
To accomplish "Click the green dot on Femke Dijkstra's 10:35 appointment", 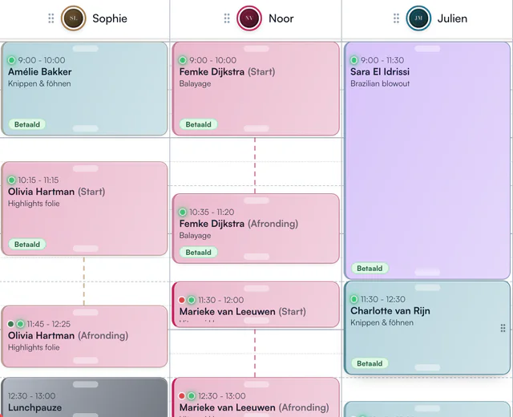I will (183, 212).
